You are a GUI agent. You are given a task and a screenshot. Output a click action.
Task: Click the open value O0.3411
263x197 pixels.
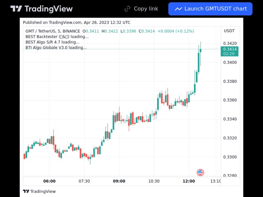click(91, 31)
